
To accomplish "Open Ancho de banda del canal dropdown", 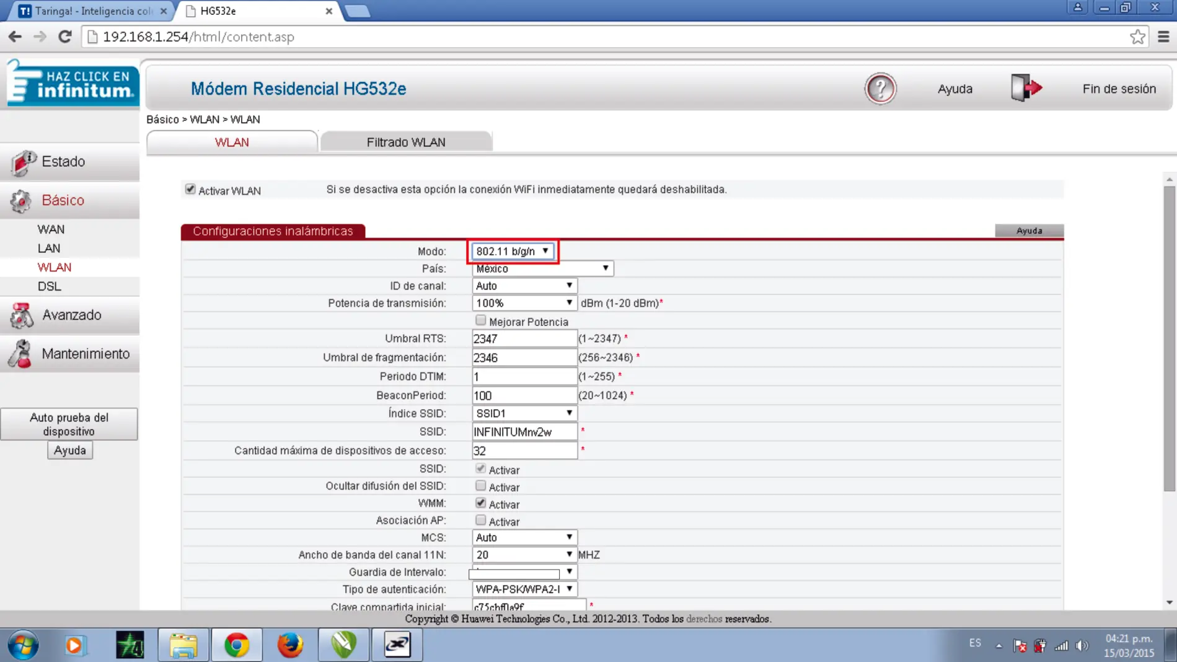I will point(524,555).
